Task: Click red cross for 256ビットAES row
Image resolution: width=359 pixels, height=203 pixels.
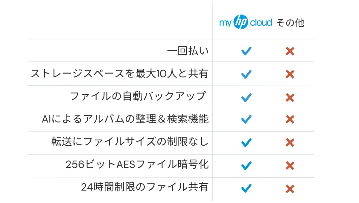Action: [290, 165]
